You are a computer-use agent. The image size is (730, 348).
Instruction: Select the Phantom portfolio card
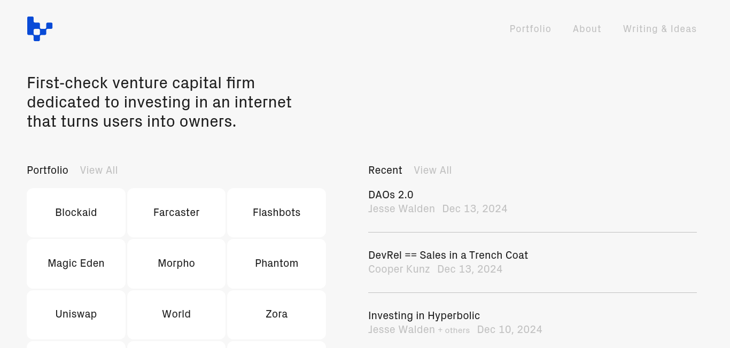point(276,264)
